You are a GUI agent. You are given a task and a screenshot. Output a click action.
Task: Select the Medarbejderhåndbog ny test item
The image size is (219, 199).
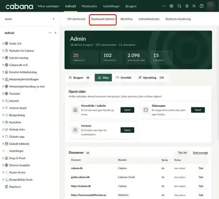tap(27, 87)
